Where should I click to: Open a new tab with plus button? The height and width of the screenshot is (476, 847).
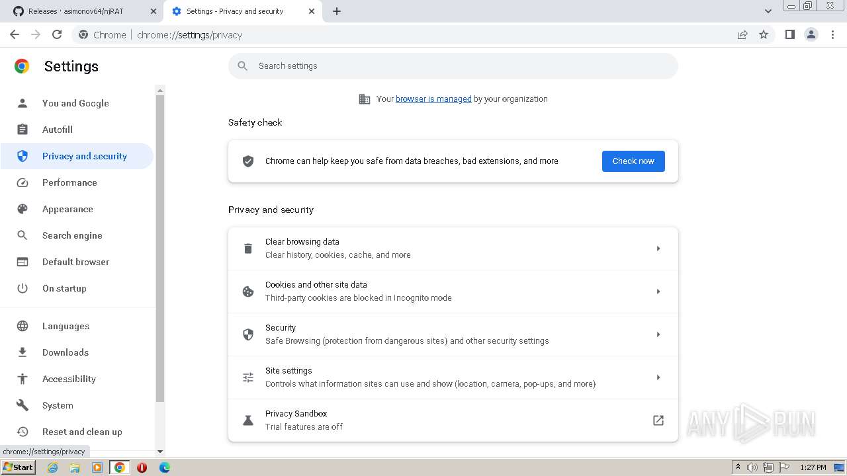[337, 11]
